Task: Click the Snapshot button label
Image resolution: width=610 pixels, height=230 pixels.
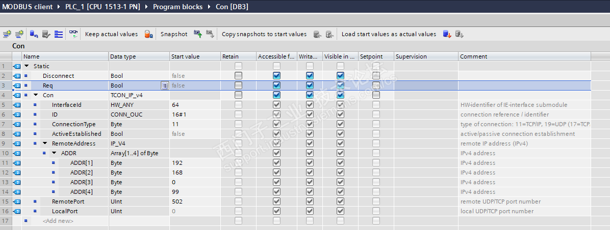Action: tap(174, 34)
